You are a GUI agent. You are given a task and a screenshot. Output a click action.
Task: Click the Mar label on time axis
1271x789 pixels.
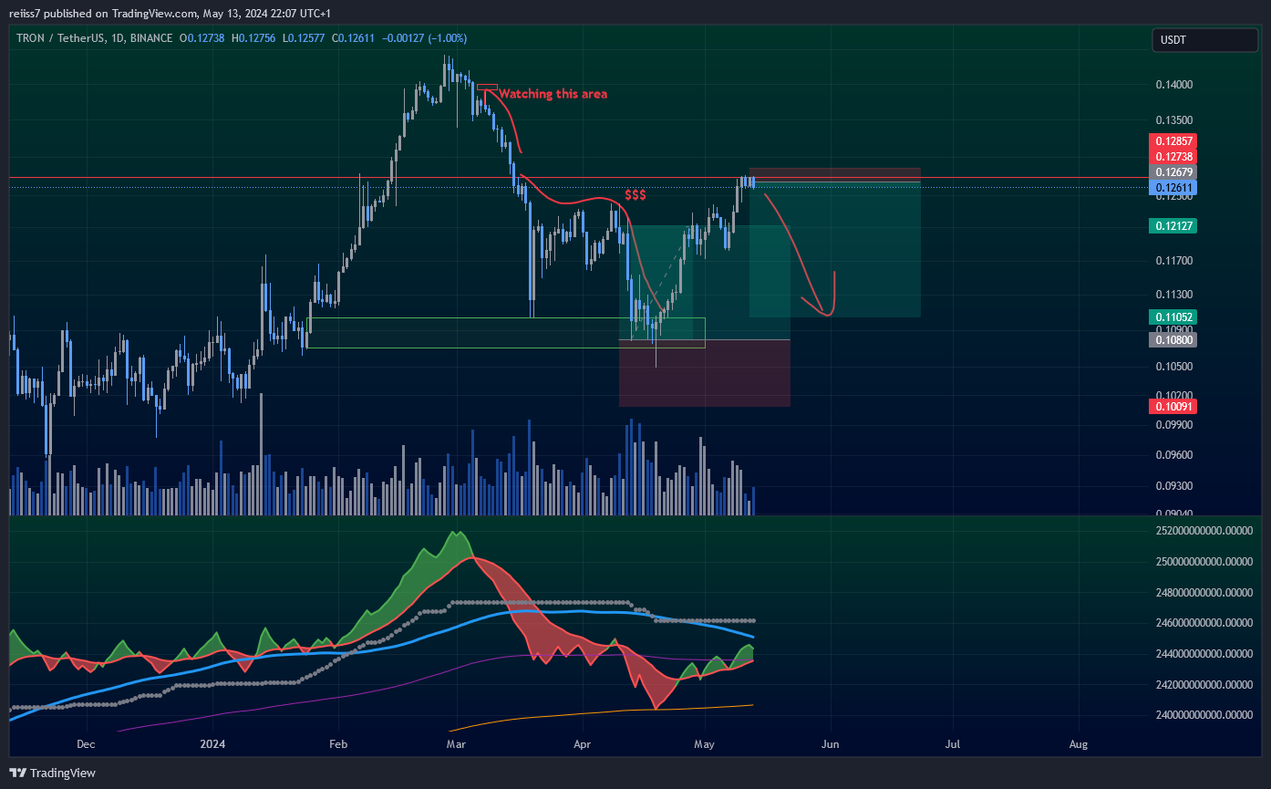(x=457, y=744)
